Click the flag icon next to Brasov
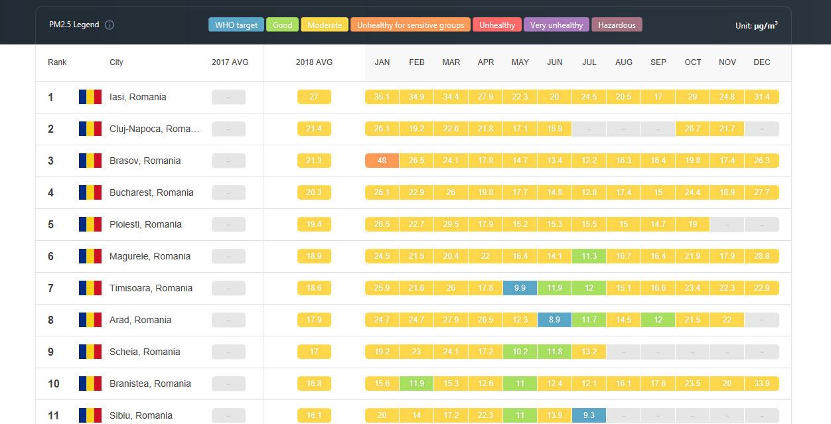Viewport: 831px width, 424px height. pyautogui.click(x=90, y=161)
